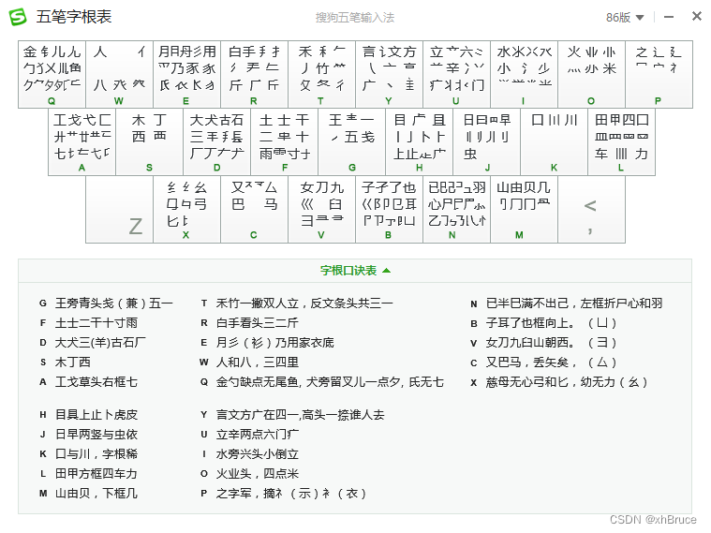Select mnemonic line 月彡（衫）乃用家衣底

tap(274, 343)
